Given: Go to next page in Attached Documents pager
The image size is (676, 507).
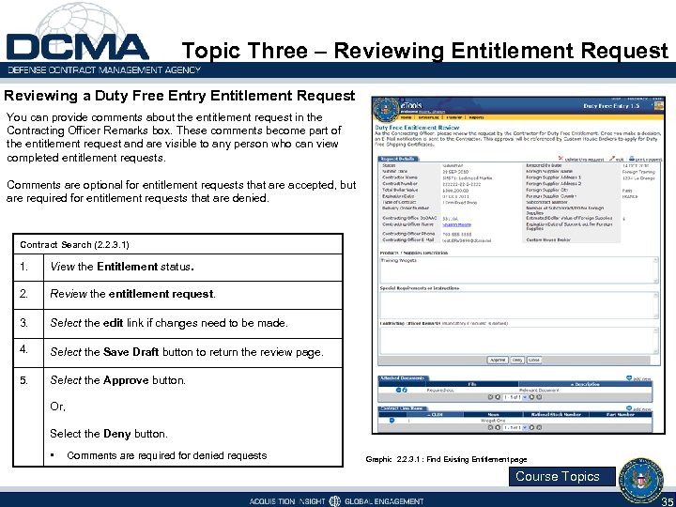Looking at the screenshot, I should [x=531, y=397].
